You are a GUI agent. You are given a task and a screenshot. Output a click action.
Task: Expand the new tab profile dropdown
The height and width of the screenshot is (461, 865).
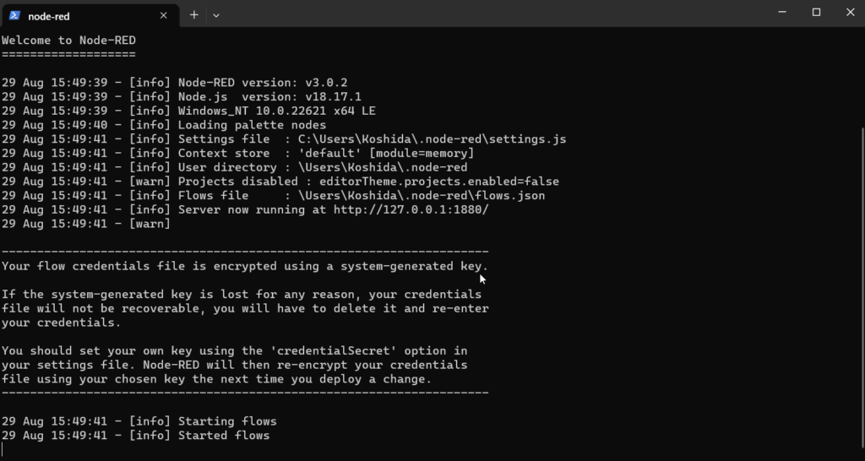216,14
